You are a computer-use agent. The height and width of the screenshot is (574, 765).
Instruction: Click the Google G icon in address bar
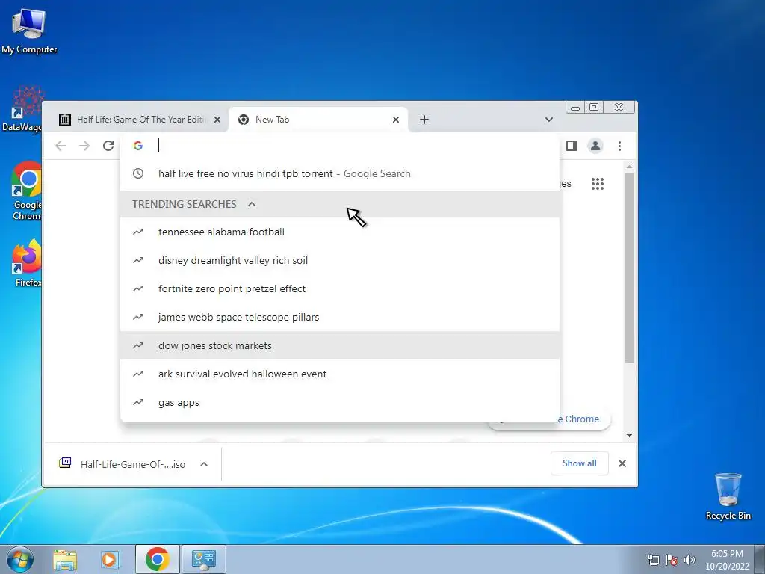click(138, 146)
